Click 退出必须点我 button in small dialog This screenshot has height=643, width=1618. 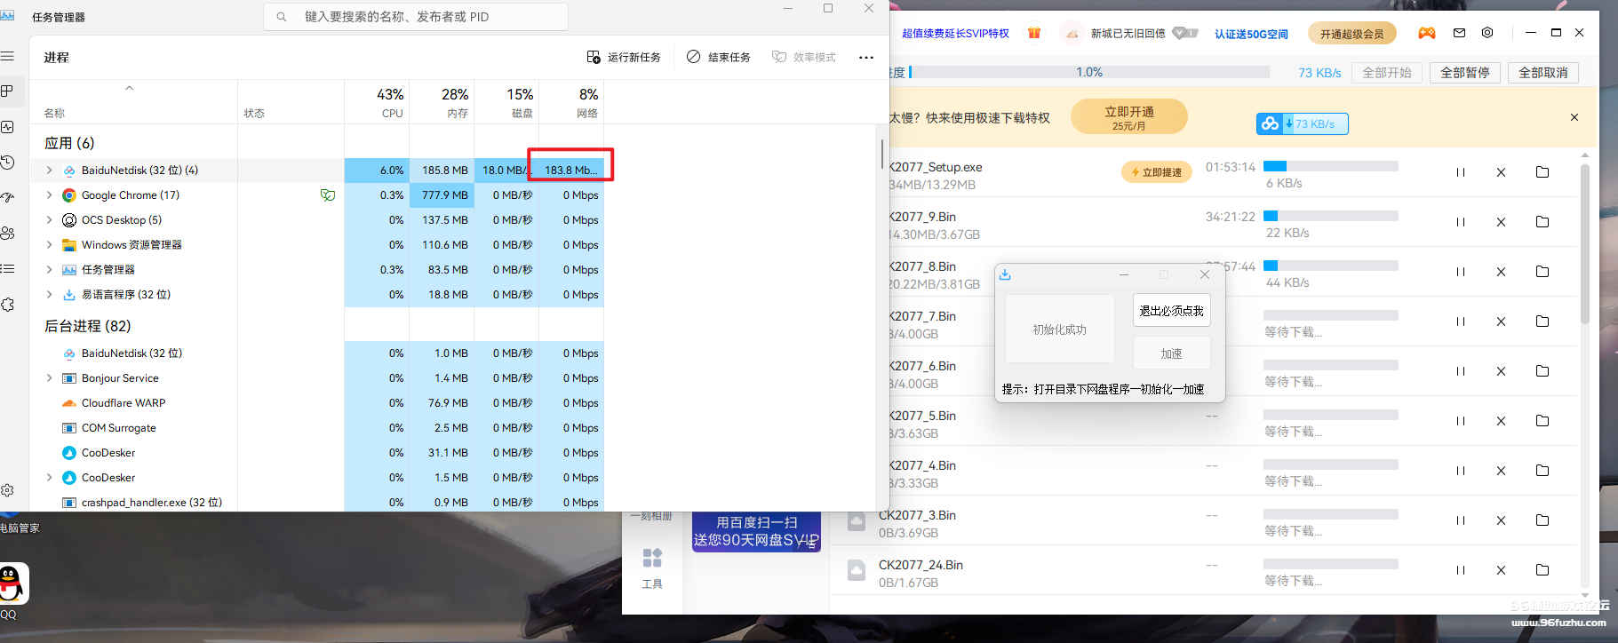[1171, 311]
